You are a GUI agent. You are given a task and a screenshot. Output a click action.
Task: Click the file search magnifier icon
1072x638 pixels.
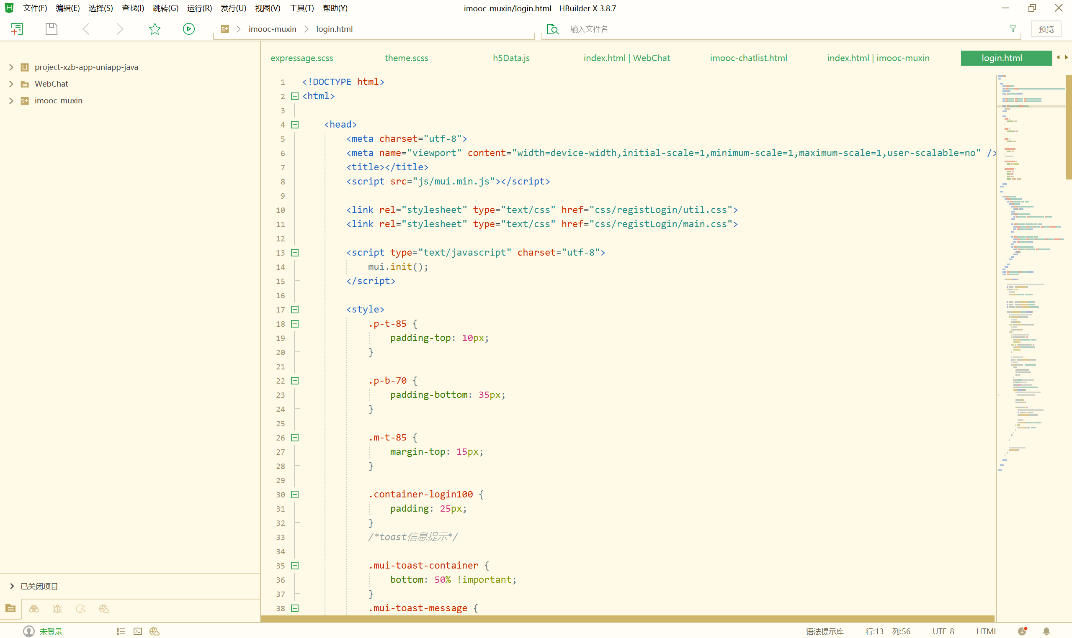pyautogui.click(x=552, y=29)
